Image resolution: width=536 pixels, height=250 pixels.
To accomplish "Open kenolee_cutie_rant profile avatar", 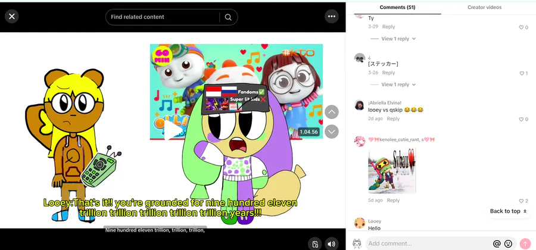I will click(x=359, y=141).
